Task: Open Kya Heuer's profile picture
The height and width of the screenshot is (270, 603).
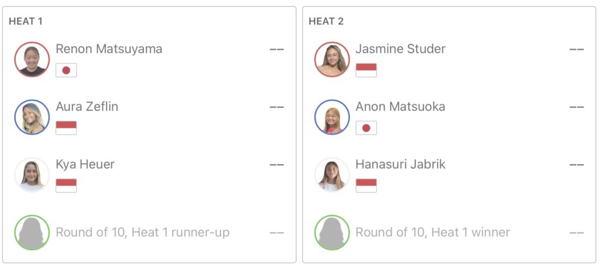Action: pos(32,175)
